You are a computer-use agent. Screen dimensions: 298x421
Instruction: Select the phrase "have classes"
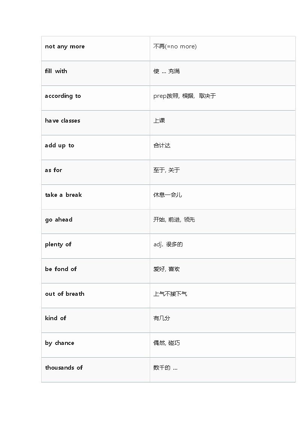pyautogui.click(x=62, y=121)
